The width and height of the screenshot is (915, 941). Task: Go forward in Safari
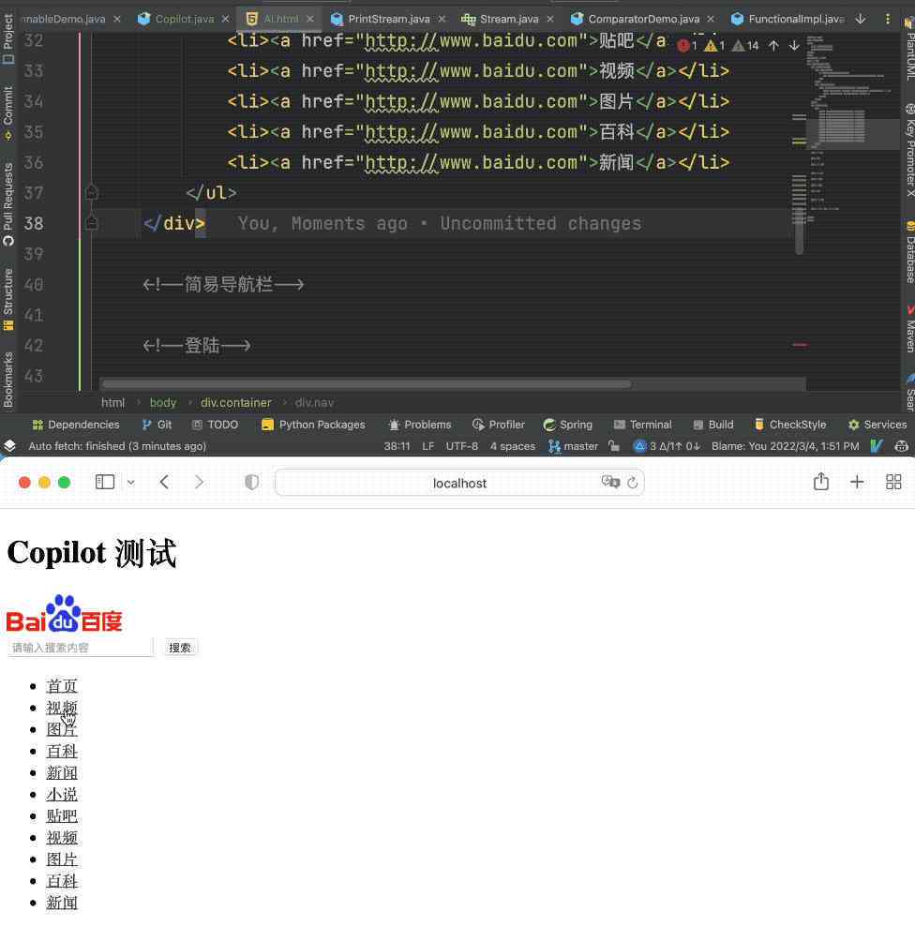pos(199,482)
